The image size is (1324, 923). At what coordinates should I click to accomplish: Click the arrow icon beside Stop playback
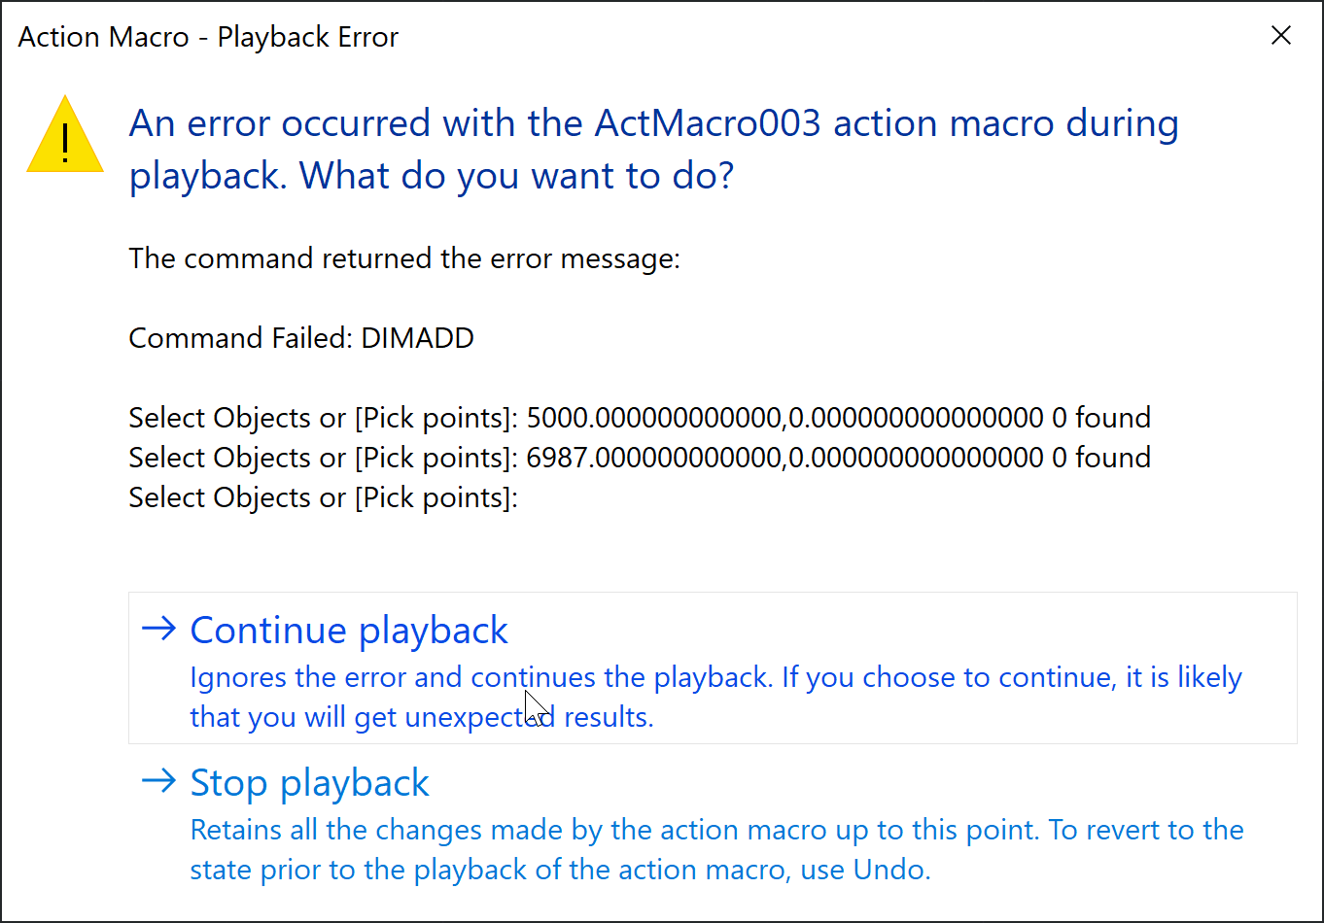pos(157,782)
